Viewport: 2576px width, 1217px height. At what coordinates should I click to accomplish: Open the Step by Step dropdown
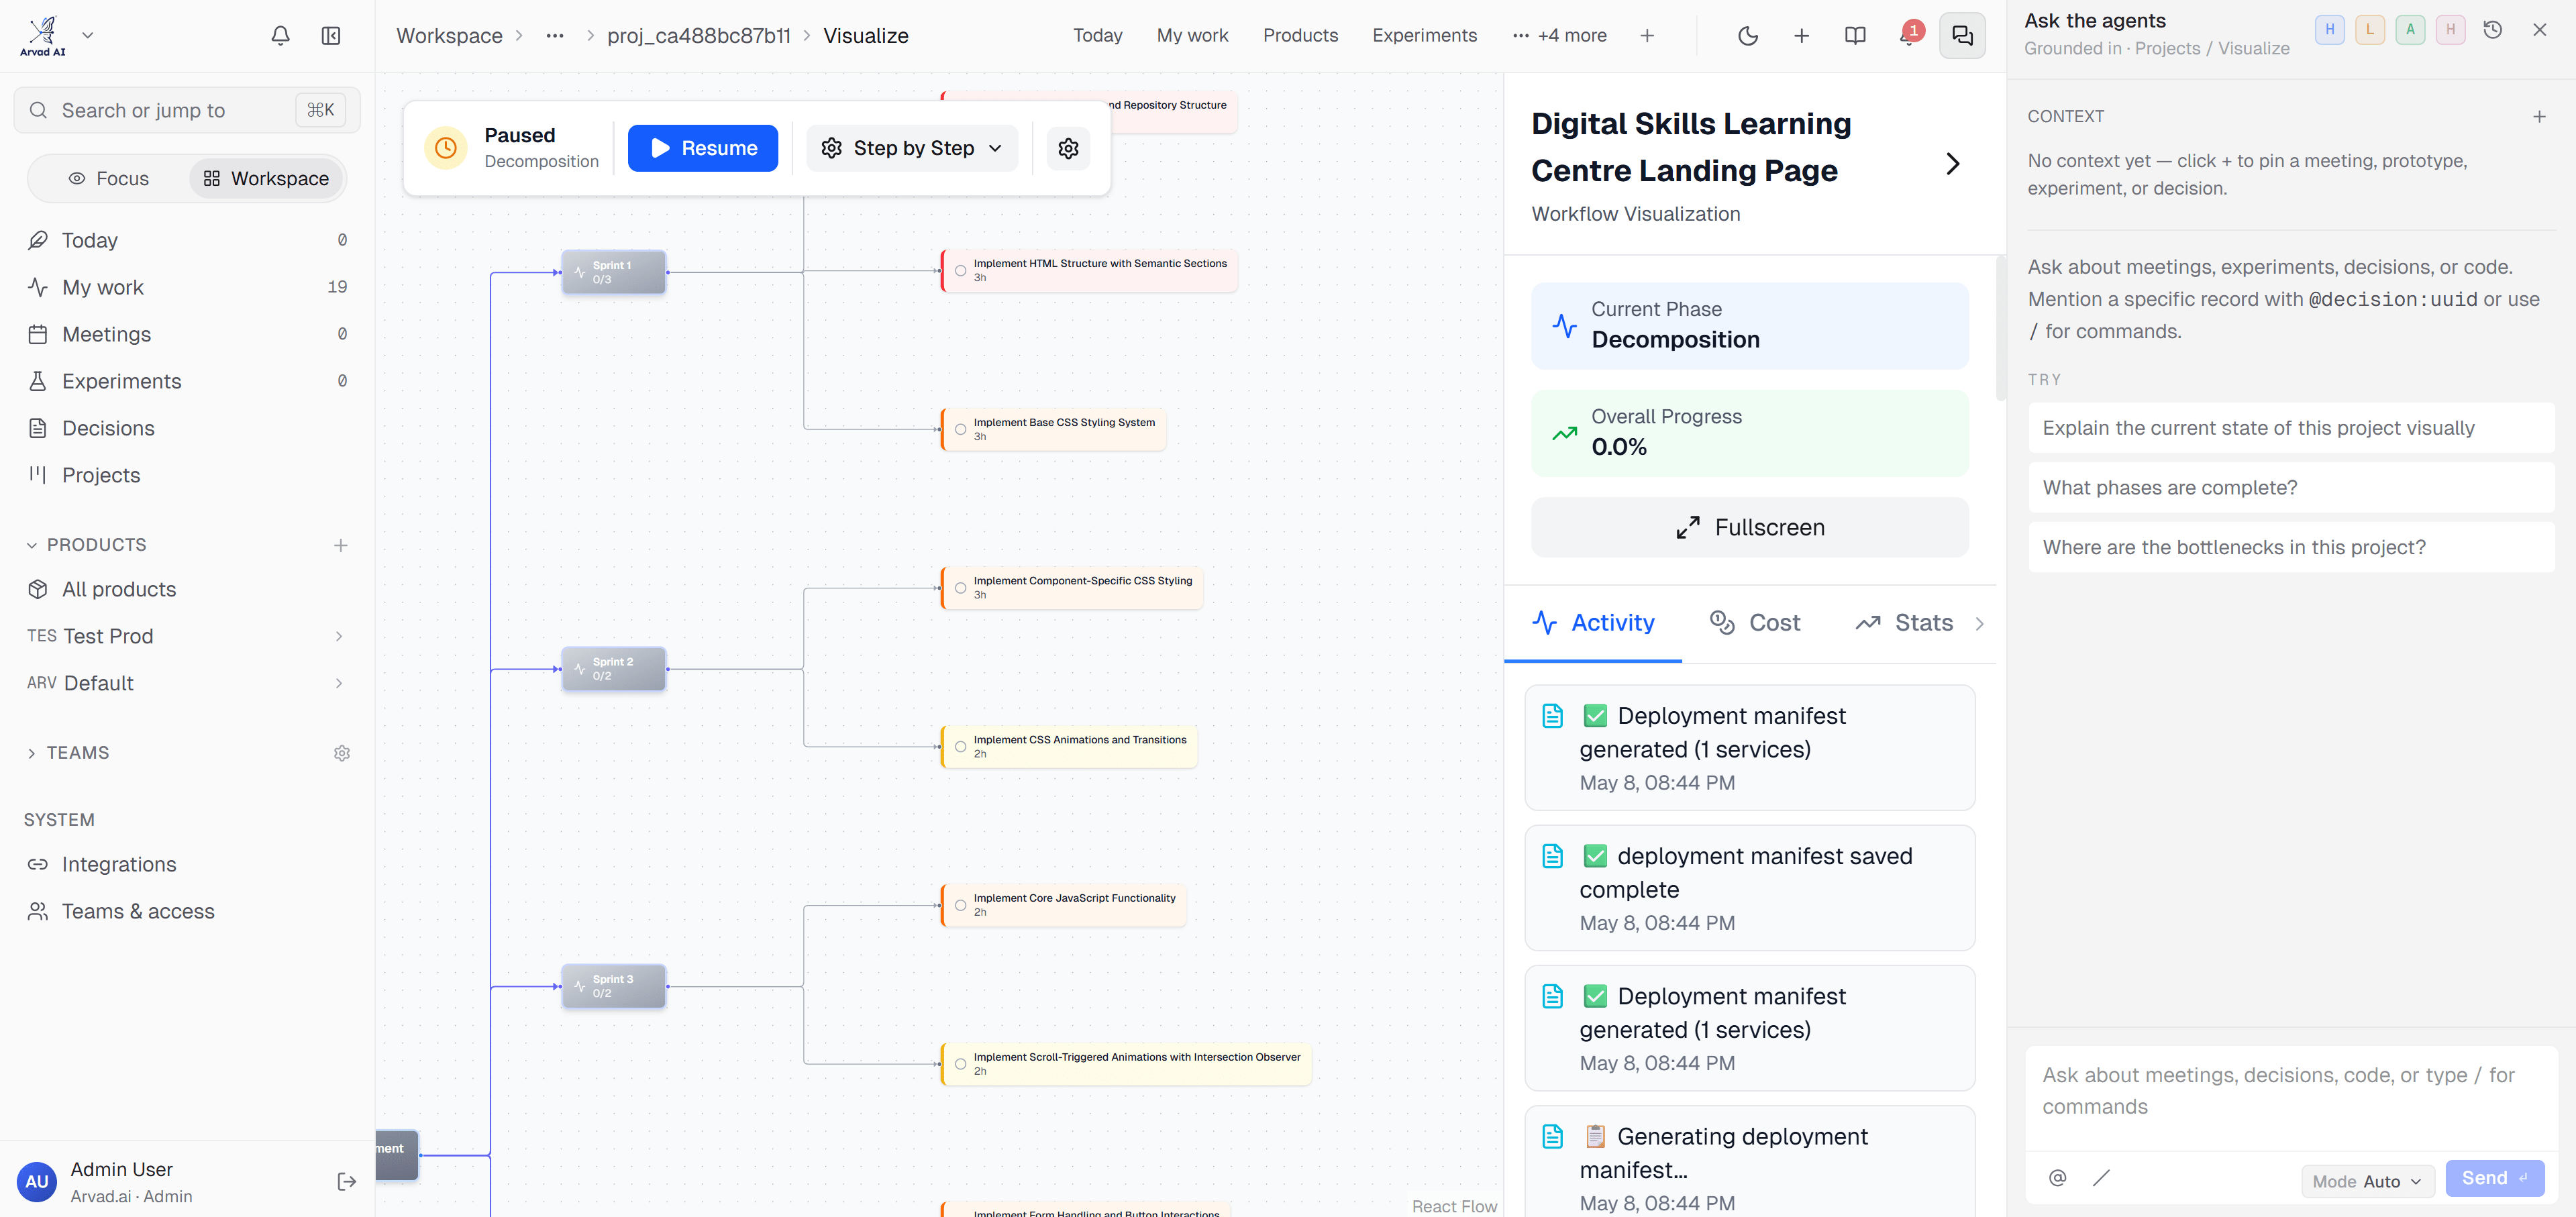pyautogui.click(x=911, y=148)
